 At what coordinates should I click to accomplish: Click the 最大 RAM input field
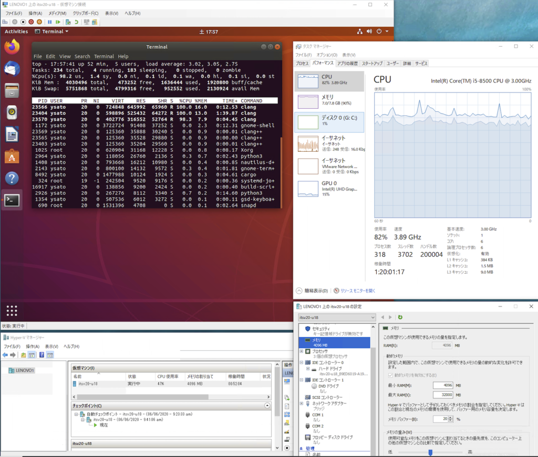click(x=443, y=394)
